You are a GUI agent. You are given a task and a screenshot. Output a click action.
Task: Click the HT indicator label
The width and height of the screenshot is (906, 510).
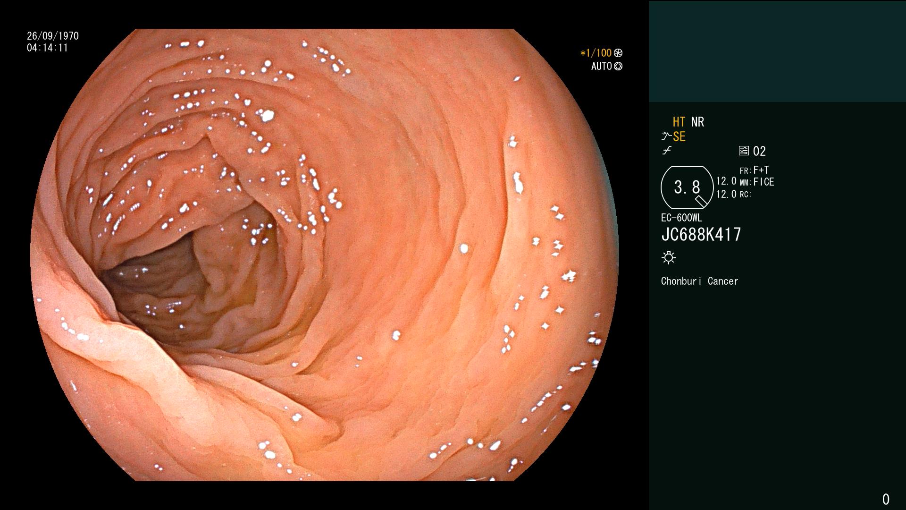pyautogui.click(x=679, y=122)
